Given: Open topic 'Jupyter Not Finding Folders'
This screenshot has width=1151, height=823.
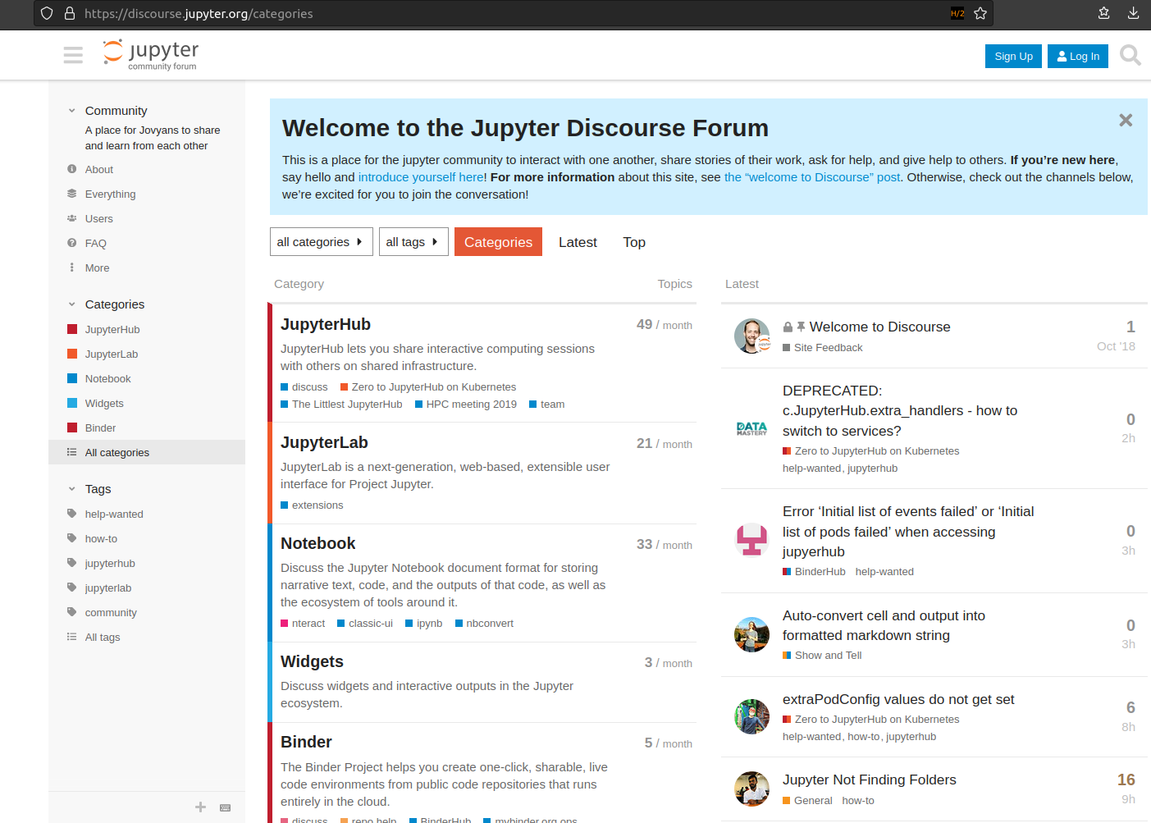Looking at the screenshot, I should coord(870,780).
